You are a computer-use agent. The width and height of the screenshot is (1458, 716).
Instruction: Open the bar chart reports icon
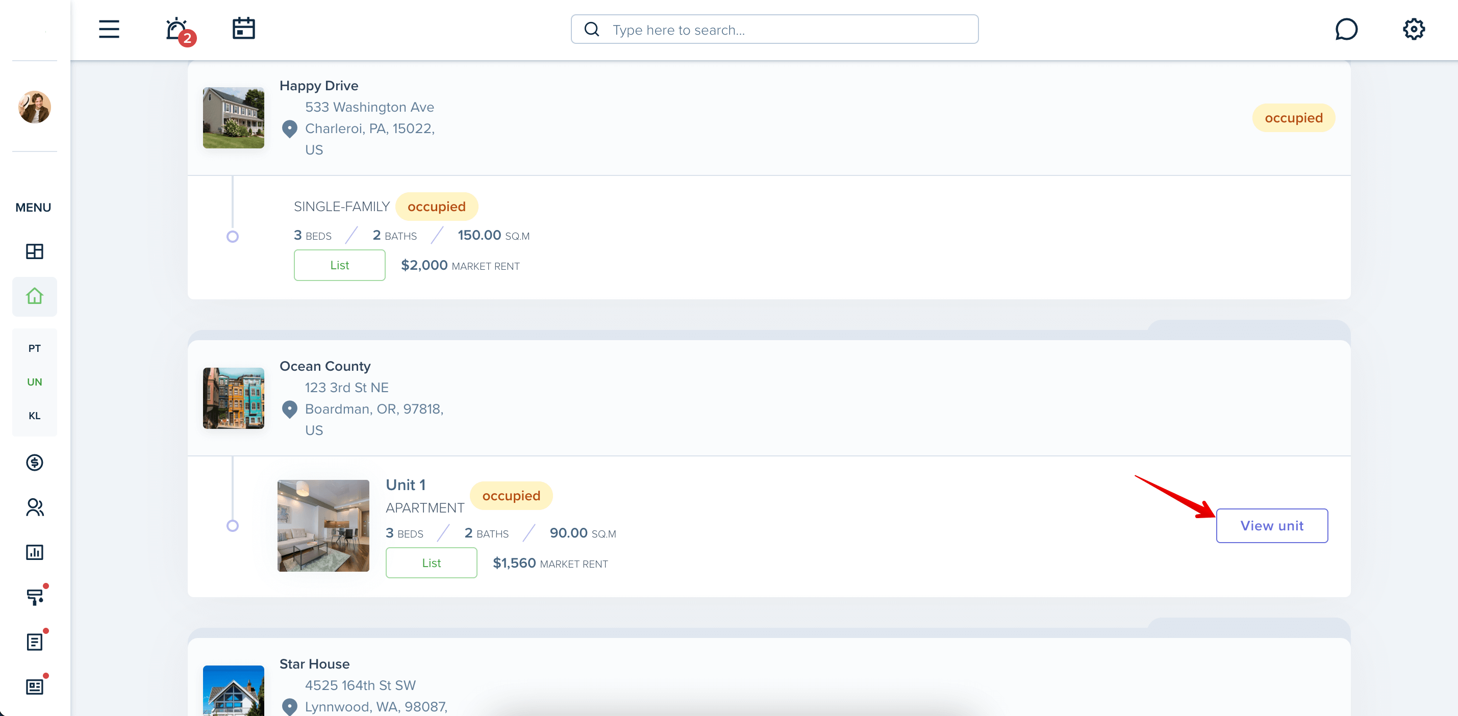[x=35, y=552]
